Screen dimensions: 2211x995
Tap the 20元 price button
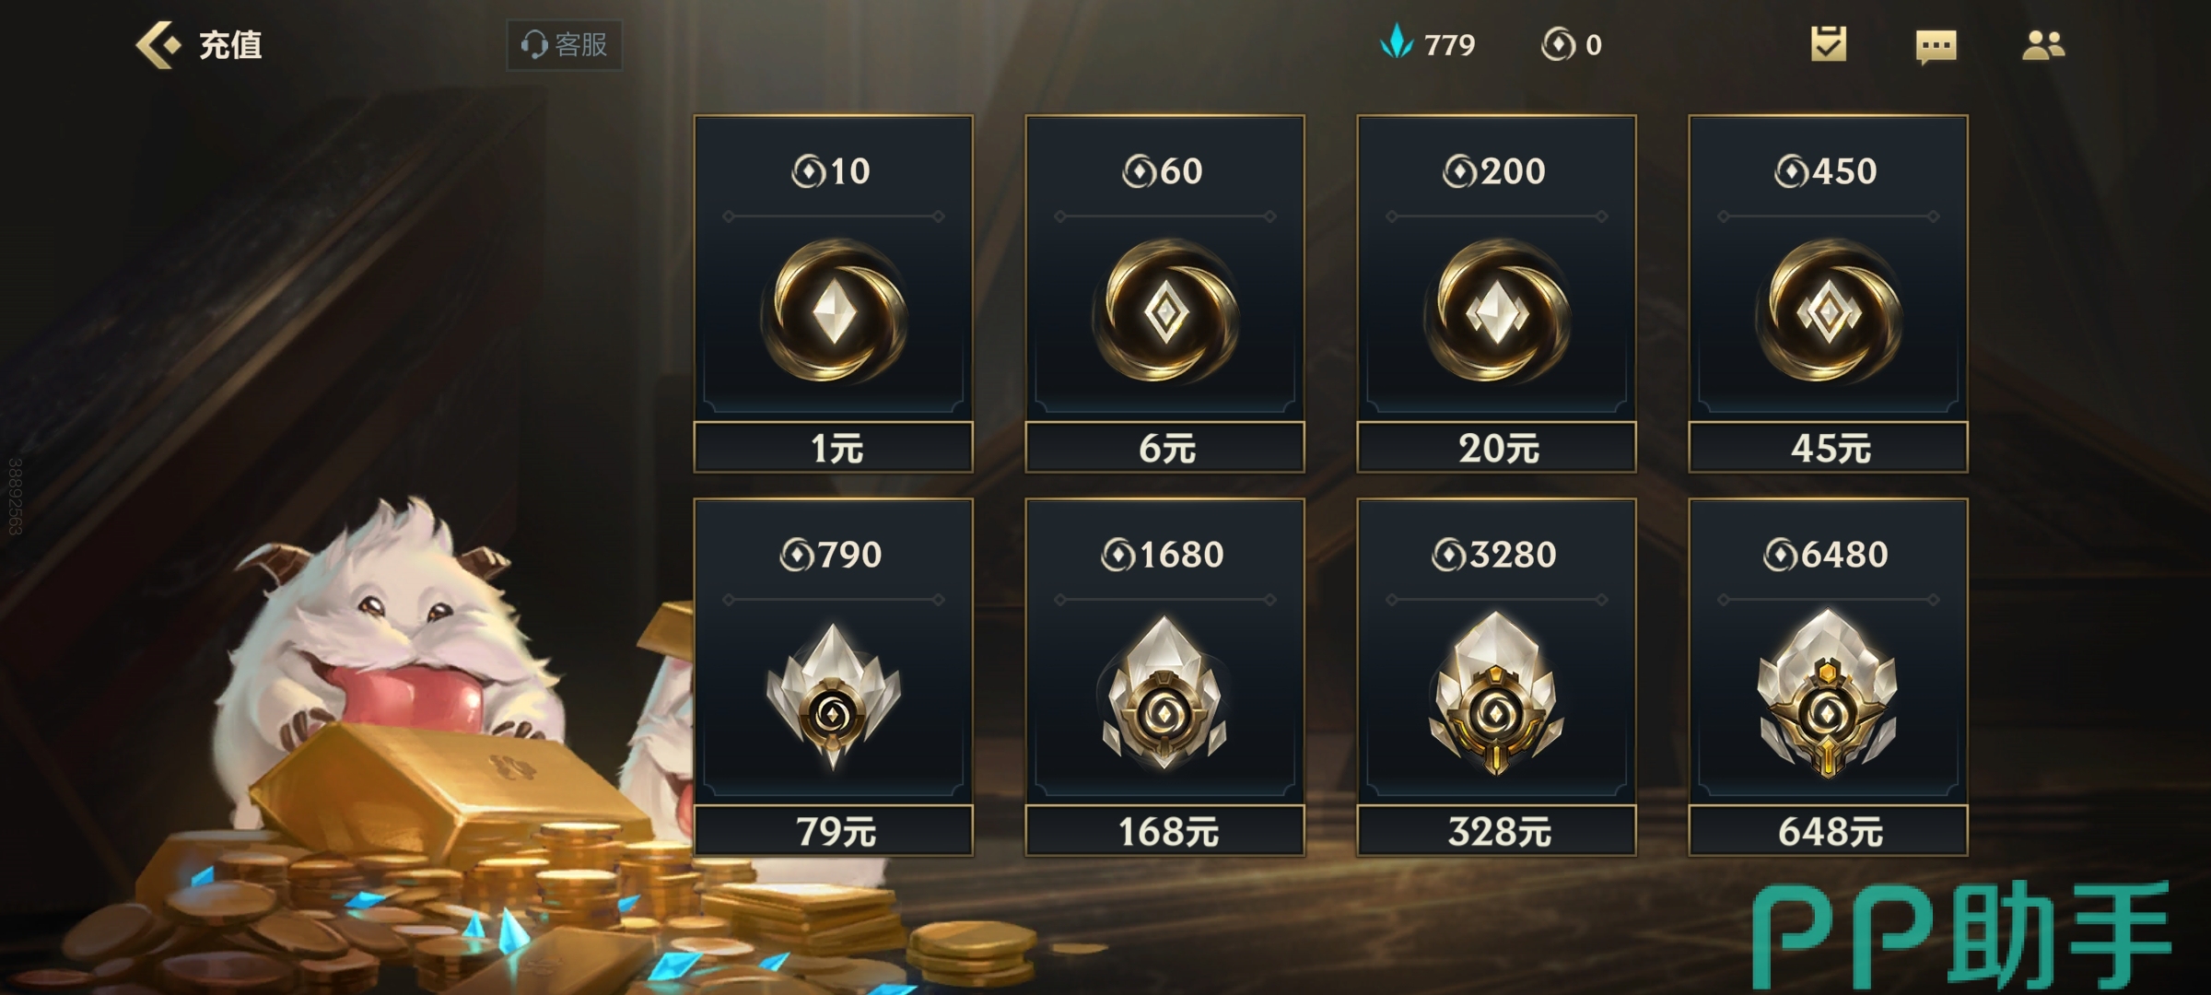[1497, 448]
